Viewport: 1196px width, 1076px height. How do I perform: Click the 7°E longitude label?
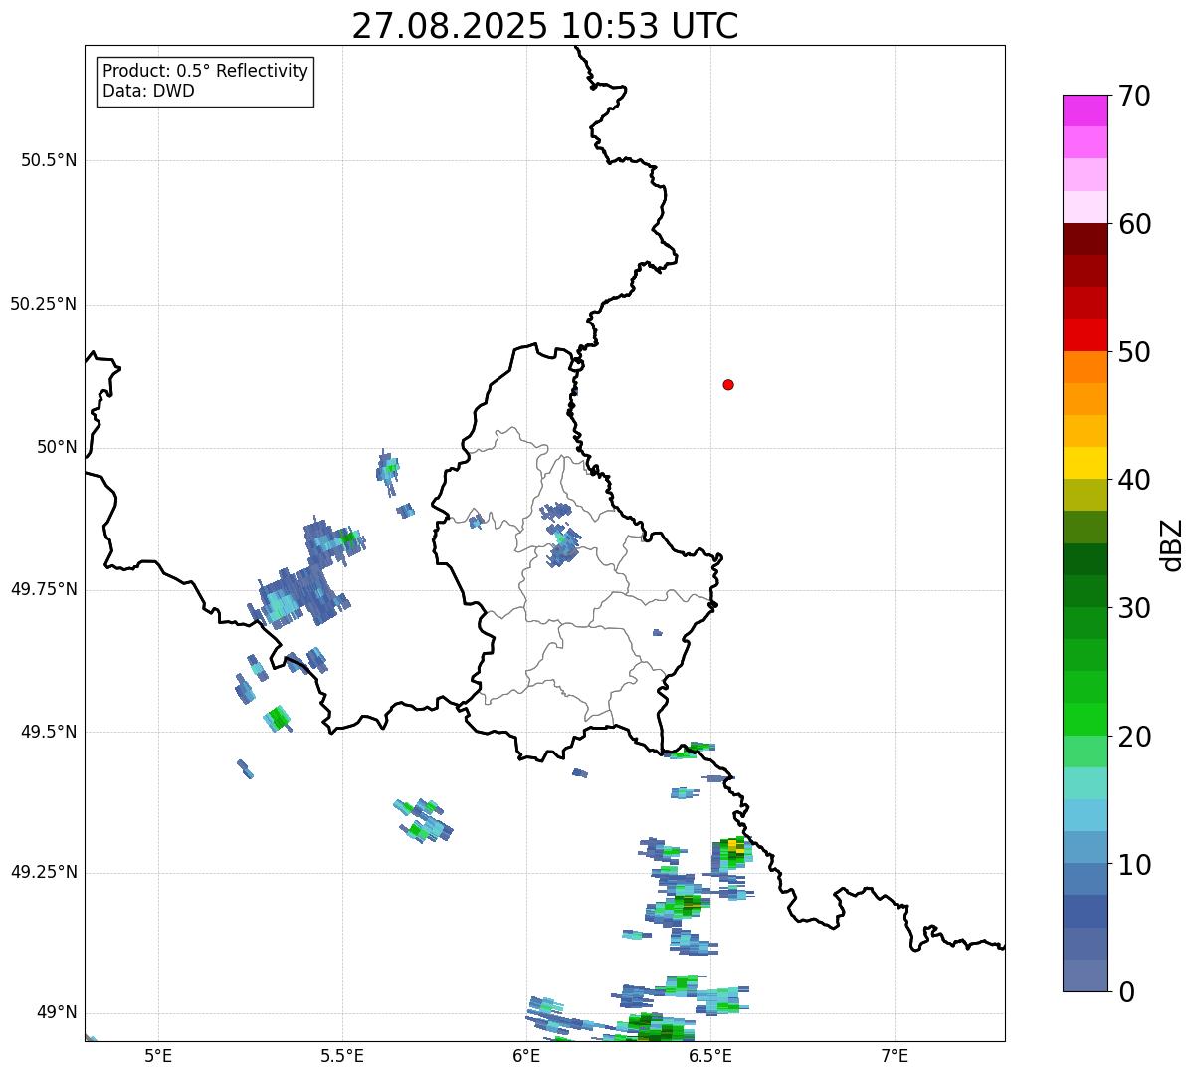(x=895, y=1055)
